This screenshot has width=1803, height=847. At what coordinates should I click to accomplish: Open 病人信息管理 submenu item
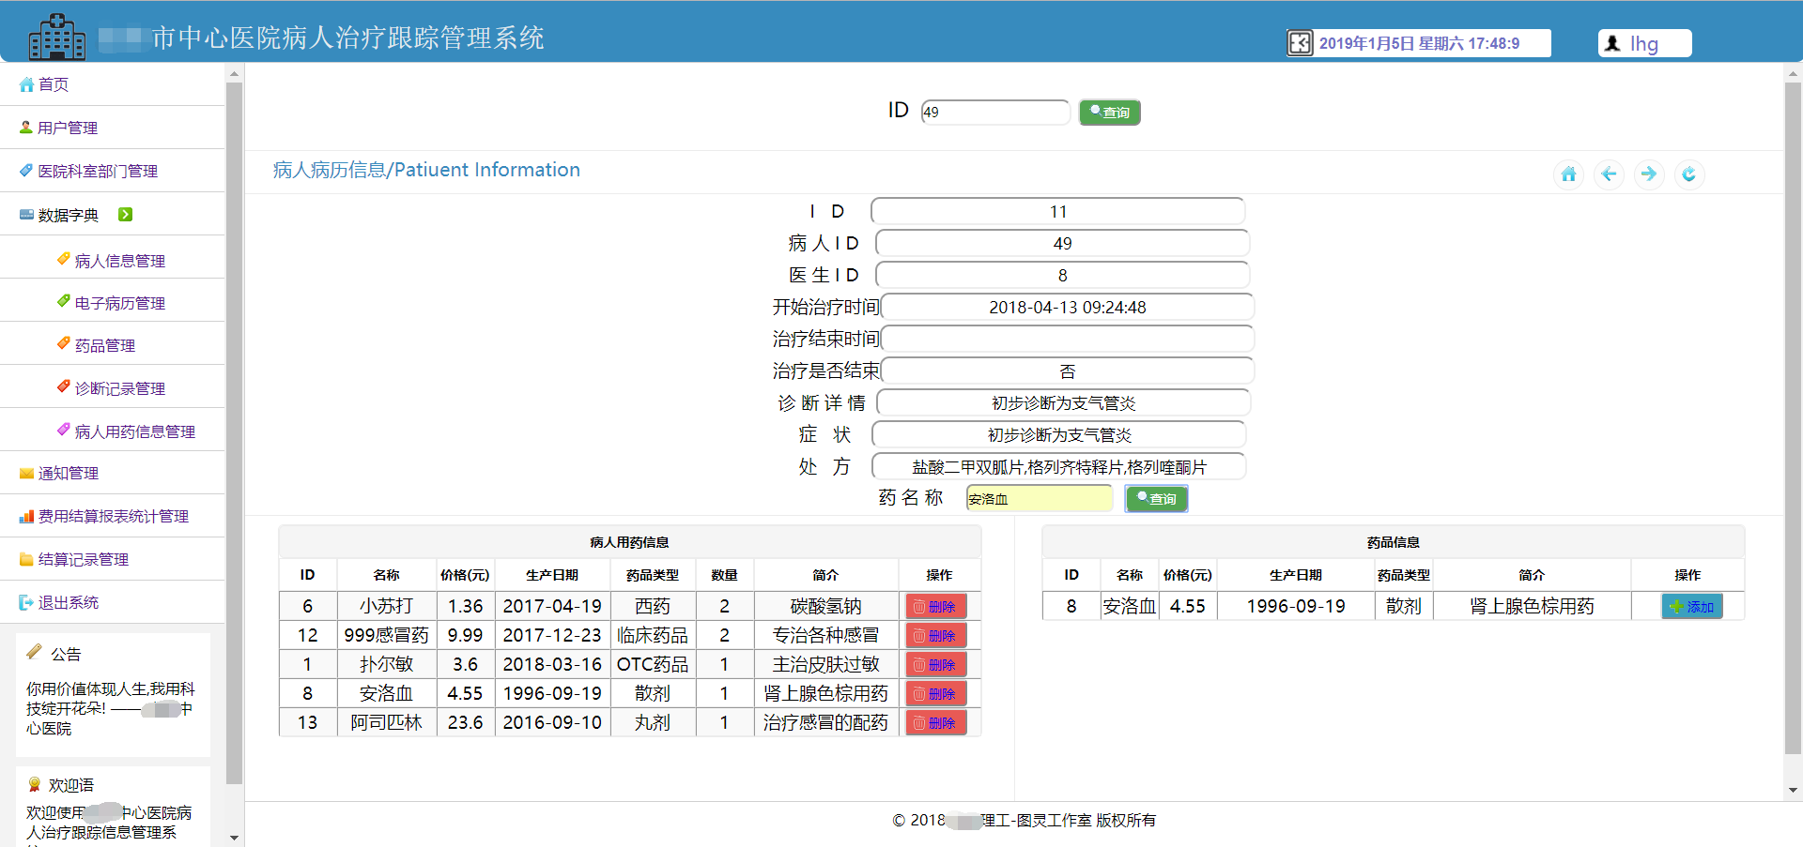[x=119, y=261]
